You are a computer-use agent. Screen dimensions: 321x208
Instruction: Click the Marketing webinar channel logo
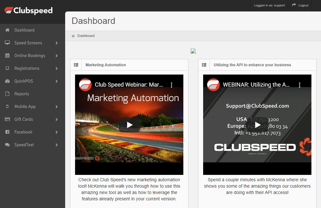[85, 85]
